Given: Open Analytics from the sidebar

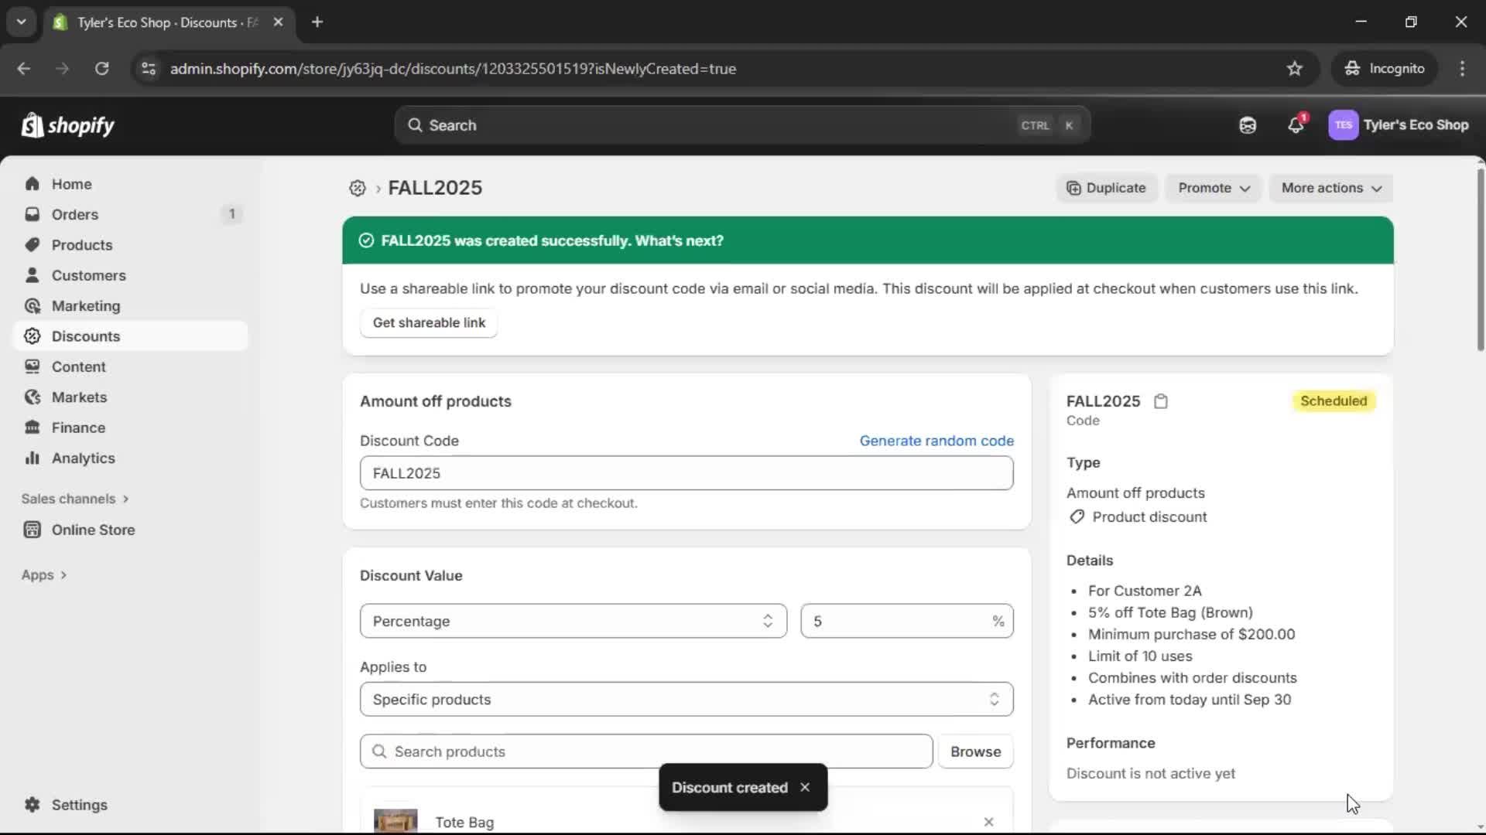Looking at the screenshot, I should (82, 458).
